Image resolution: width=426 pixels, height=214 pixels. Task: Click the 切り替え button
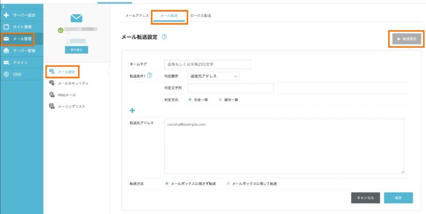click(x=76, y=50)
